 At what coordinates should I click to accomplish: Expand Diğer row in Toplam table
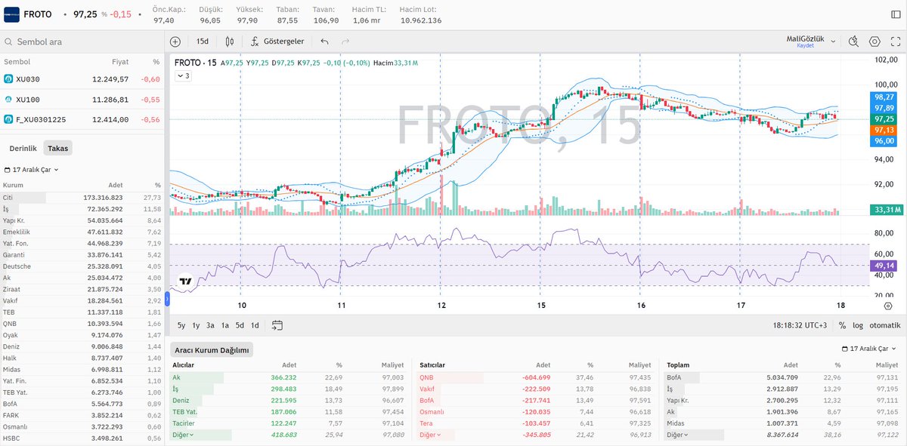point(677,435)
